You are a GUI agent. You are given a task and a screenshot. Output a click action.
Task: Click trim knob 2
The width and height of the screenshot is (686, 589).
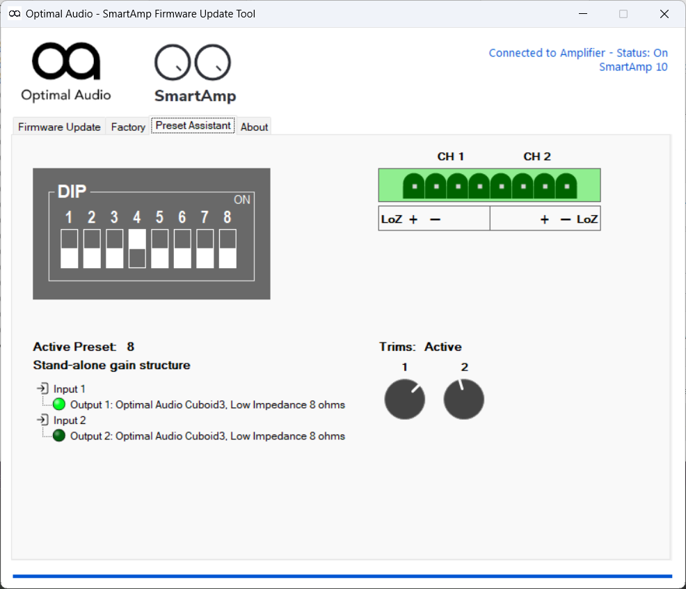(x=464, y=399)
